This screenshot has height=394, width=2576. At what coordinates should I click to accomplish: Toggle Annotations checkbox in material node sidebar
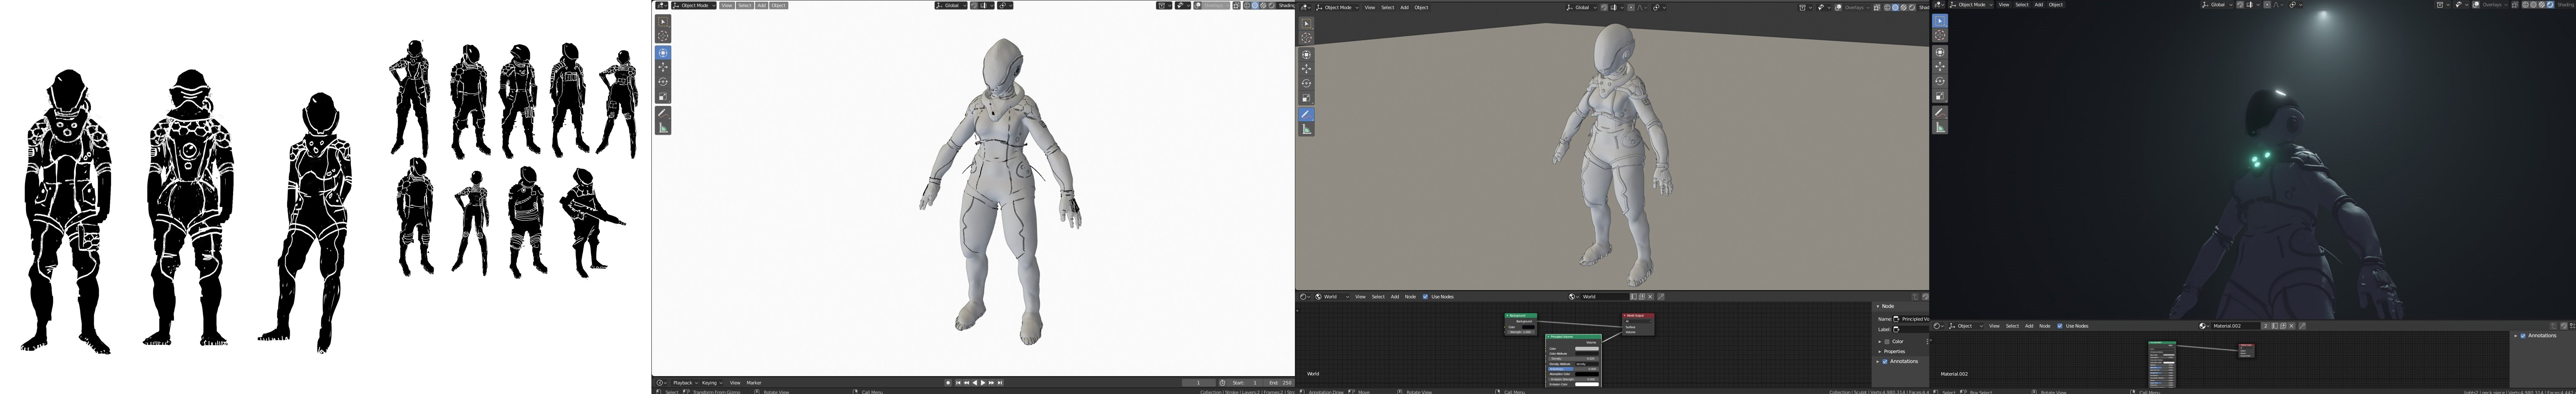pyautogui.click(x=2523, y=336)
